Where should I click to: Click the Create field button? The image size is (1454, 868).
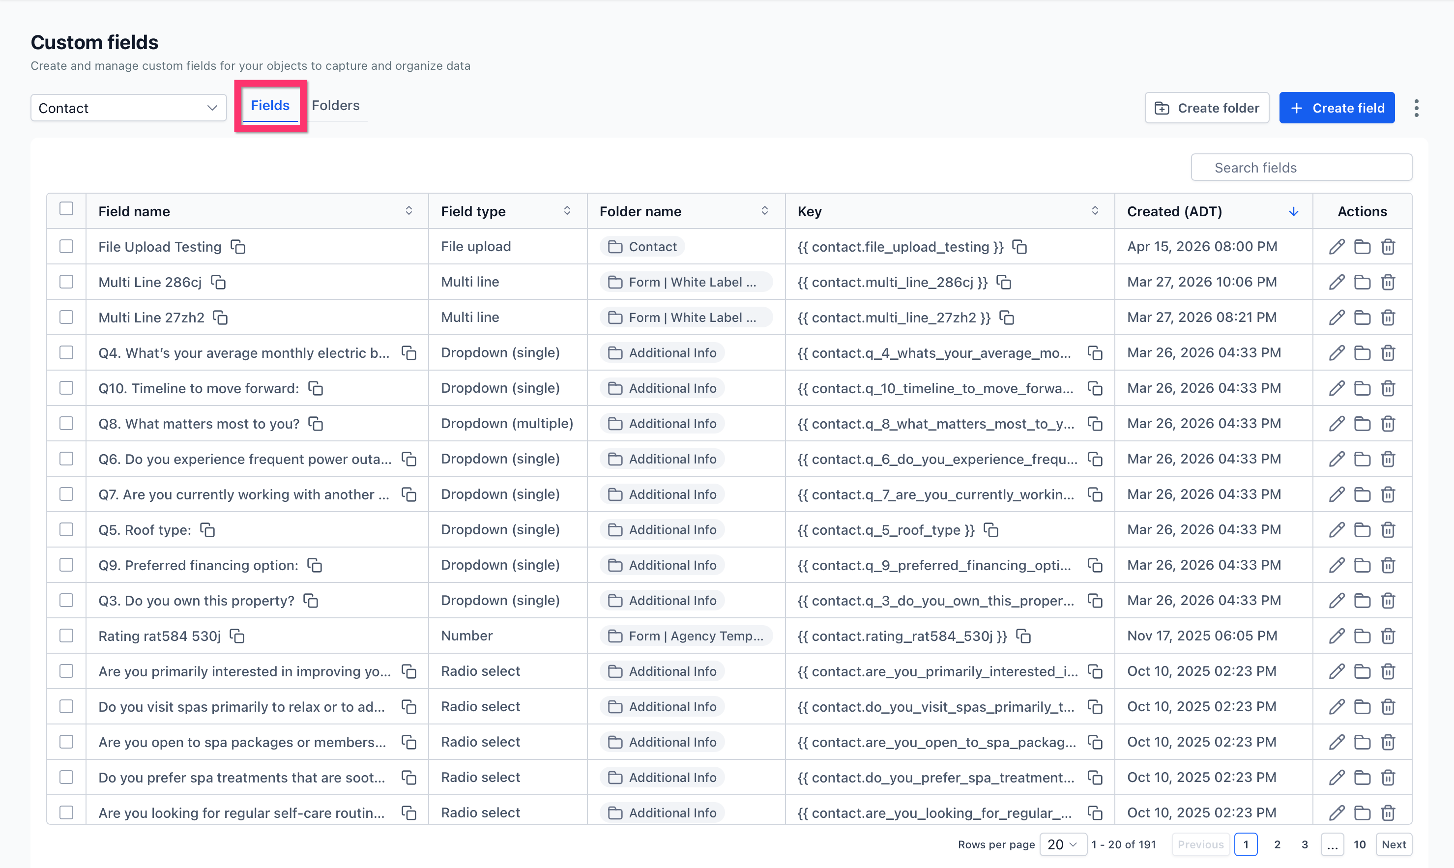pyautogui.click(x=1337, y=108)
